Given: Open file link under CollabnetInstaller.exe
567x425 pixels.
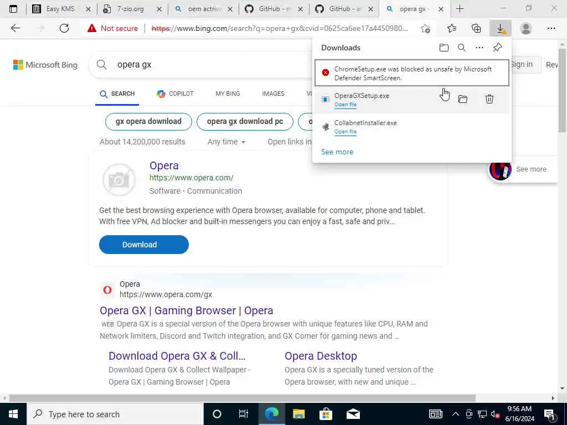Looking at the screenshot, I should click(x=346, y=132).
